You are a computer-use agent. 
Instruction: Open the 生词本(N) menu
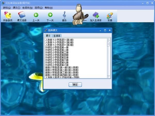pos(27,8)
